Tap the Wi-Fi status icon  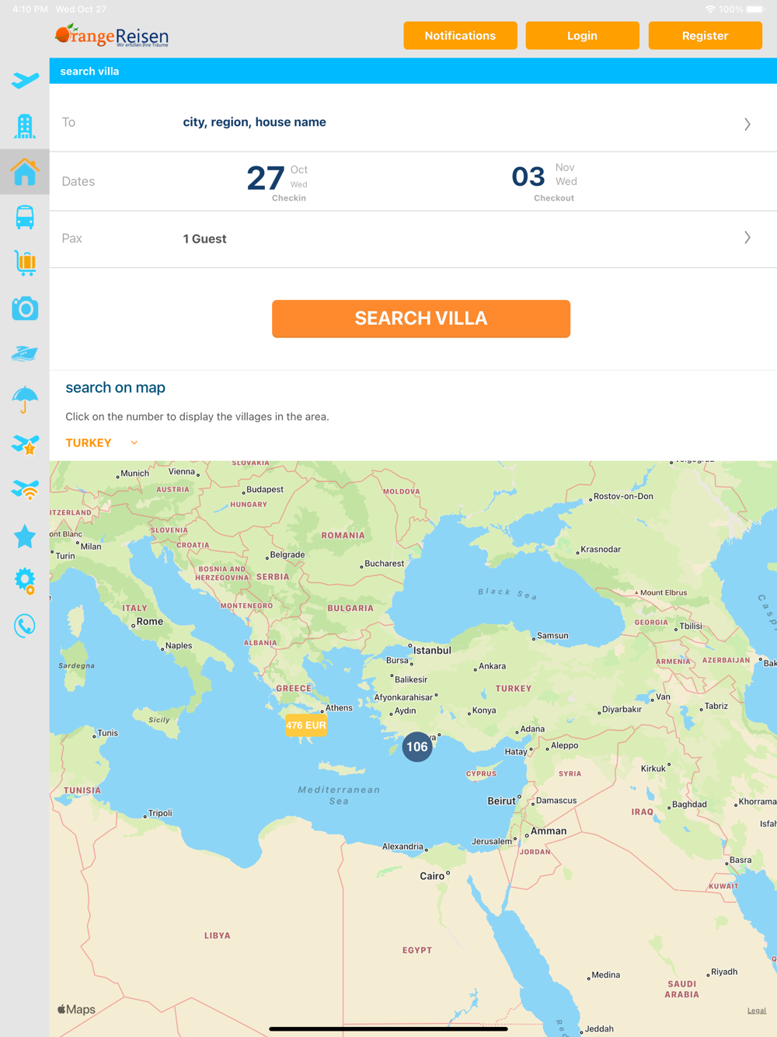click(x=710, y=9)
